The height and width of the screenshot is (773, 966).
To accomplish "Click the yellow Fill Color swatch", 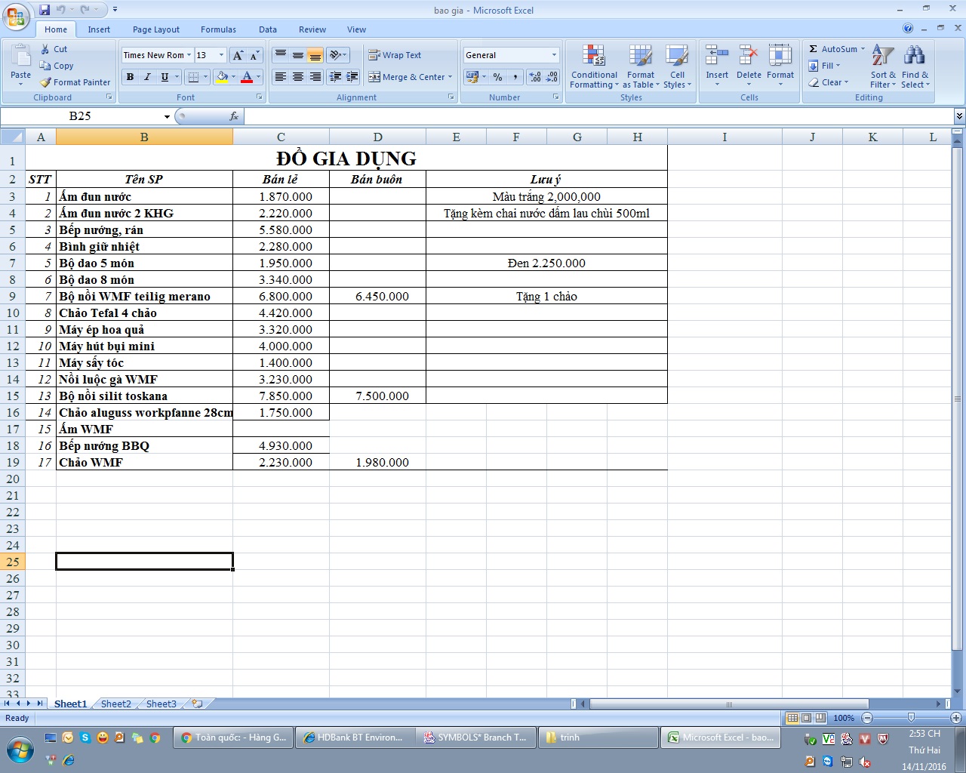I will pos(222,77).
